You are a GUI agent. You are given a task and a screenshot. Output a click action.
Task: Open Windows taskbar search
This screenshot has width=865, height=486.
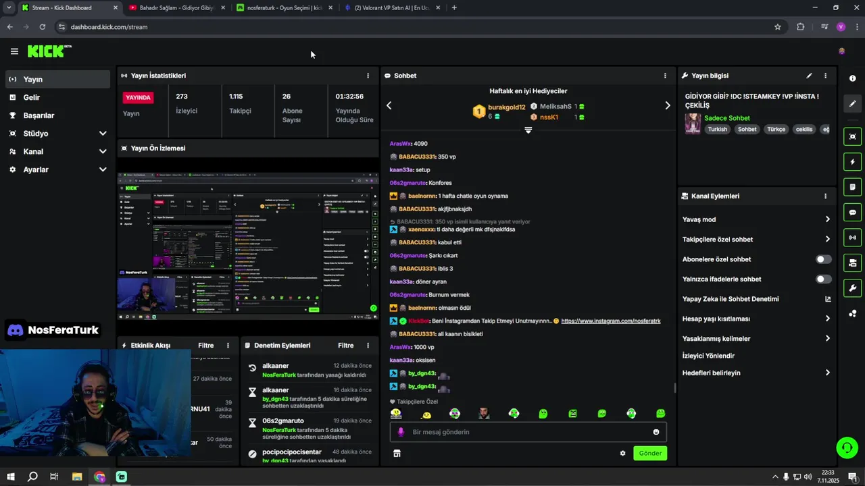(x=32, y=477)
